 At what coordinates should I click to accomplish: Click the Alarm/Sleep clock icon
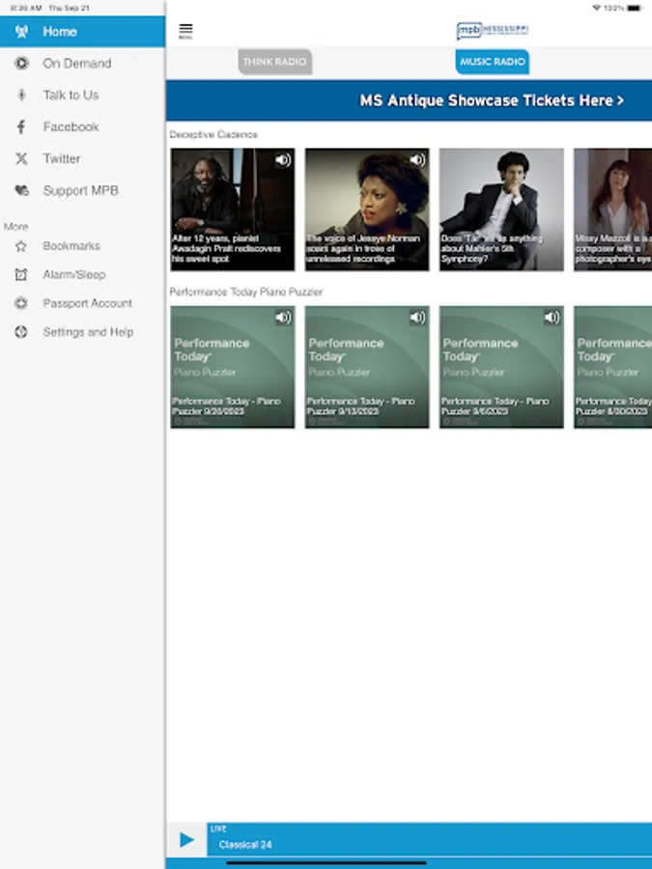21,275
